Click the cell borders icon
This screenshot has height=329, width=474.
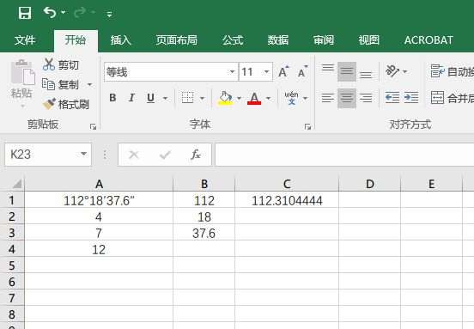coord(188,98)
